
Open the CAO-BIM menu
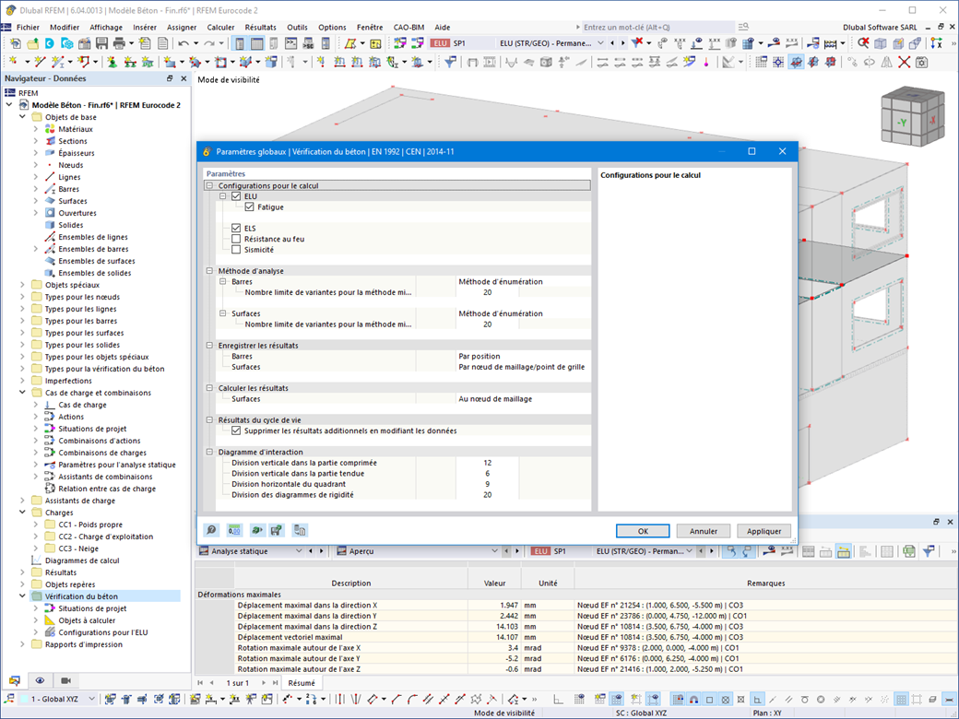pyautogui.click(x=408, y=27)
